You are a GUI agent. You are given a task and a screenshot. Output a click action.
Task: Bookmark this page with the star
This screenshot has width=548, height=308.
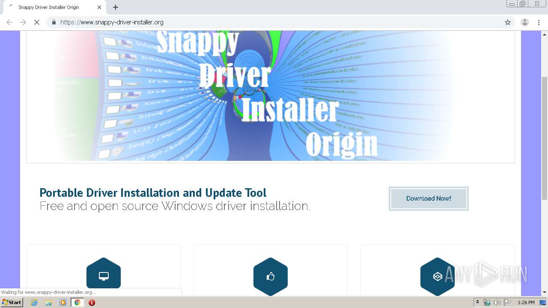(508, 22)
